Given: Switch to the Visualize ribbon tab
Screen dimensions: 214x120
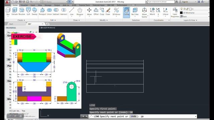Looking at the screenshot, I should [x=24, y=5].
